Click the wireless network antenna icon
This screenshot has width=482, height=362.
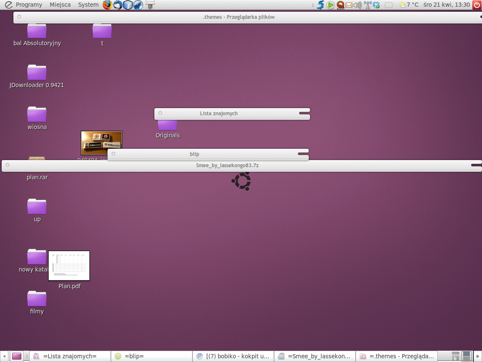(367, 5)
